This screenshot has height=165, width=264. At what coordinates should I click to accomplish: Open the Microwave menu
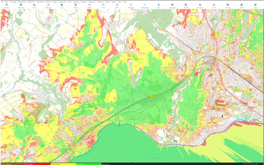pyautogui.click(x=22, y=2)
